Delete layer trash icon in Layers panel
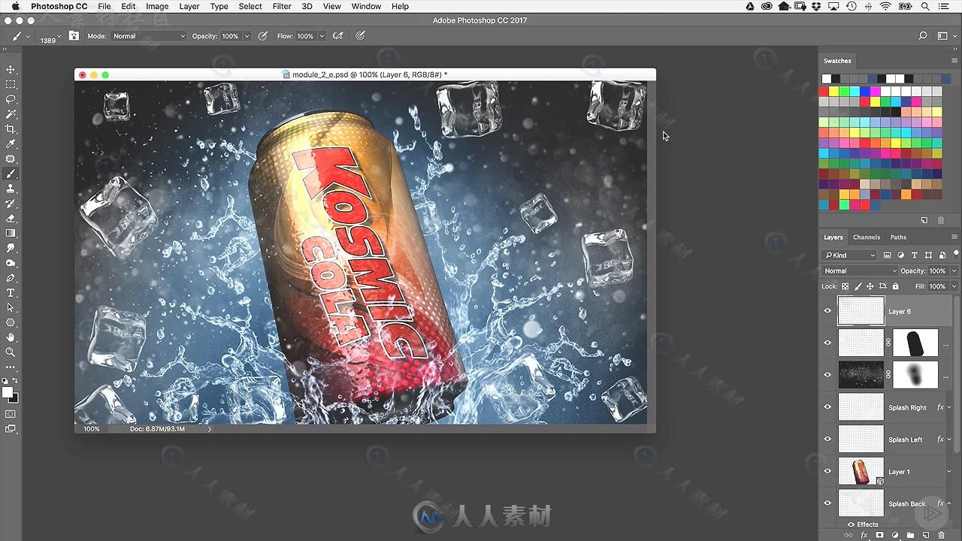 (x=941, y=535)
